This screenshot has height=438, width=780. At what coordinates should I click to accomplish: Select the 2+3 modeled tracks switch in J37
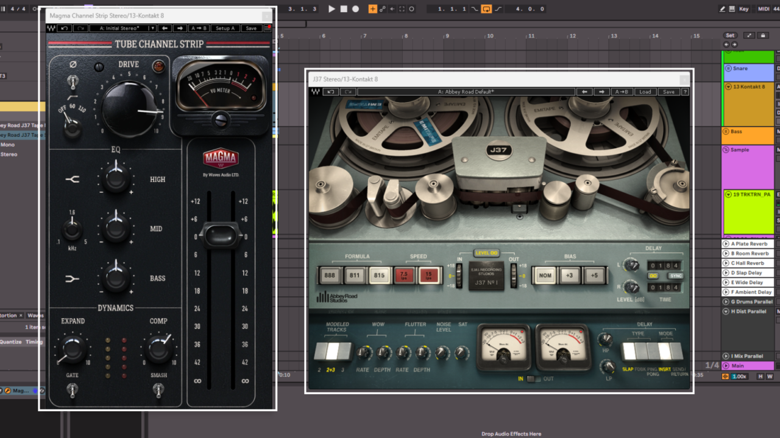[x=333, y=351]
